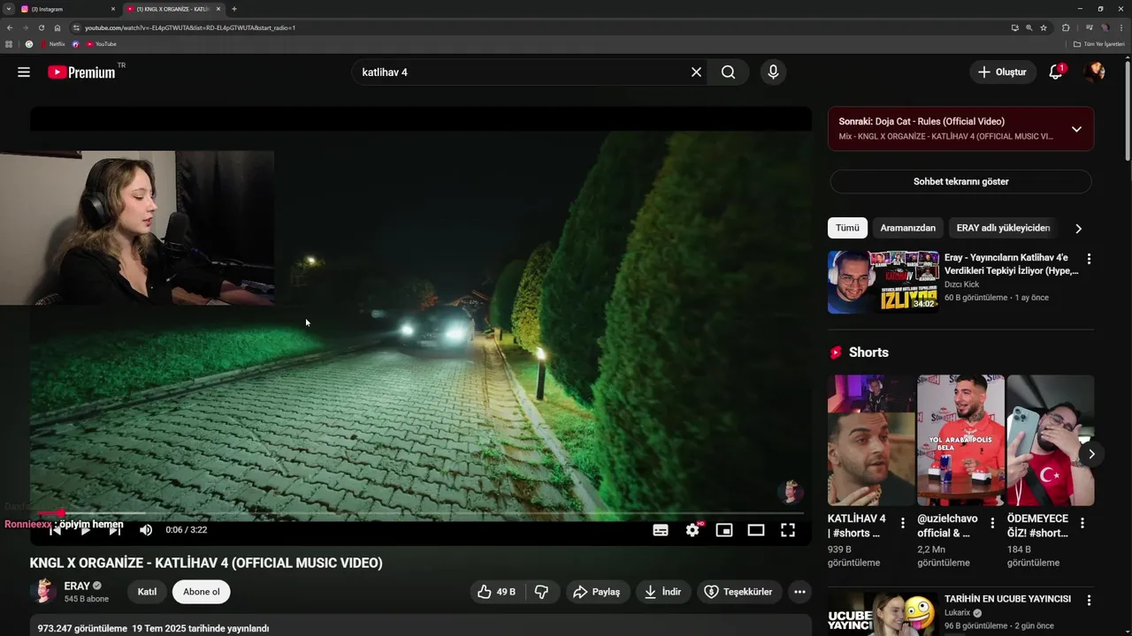Show next Shorts with the arrow
1132x636 pixels.
click(x=1091, y=454)
